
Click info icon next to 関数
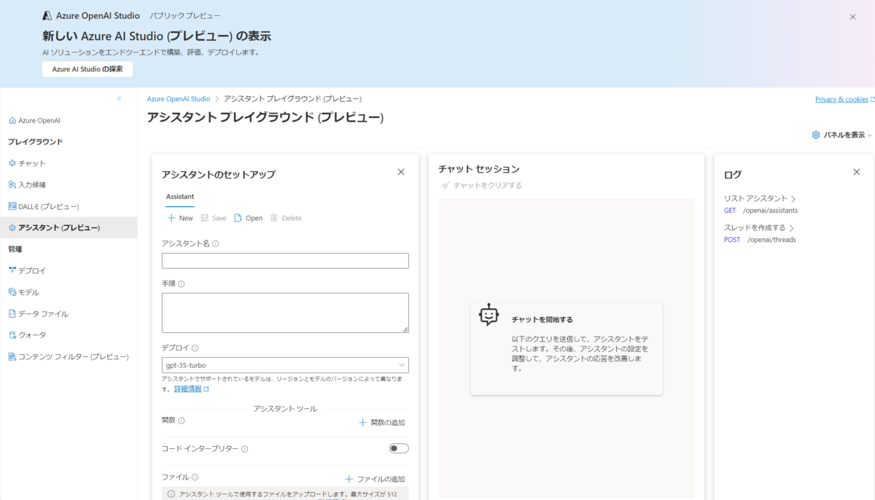[182, 421]
